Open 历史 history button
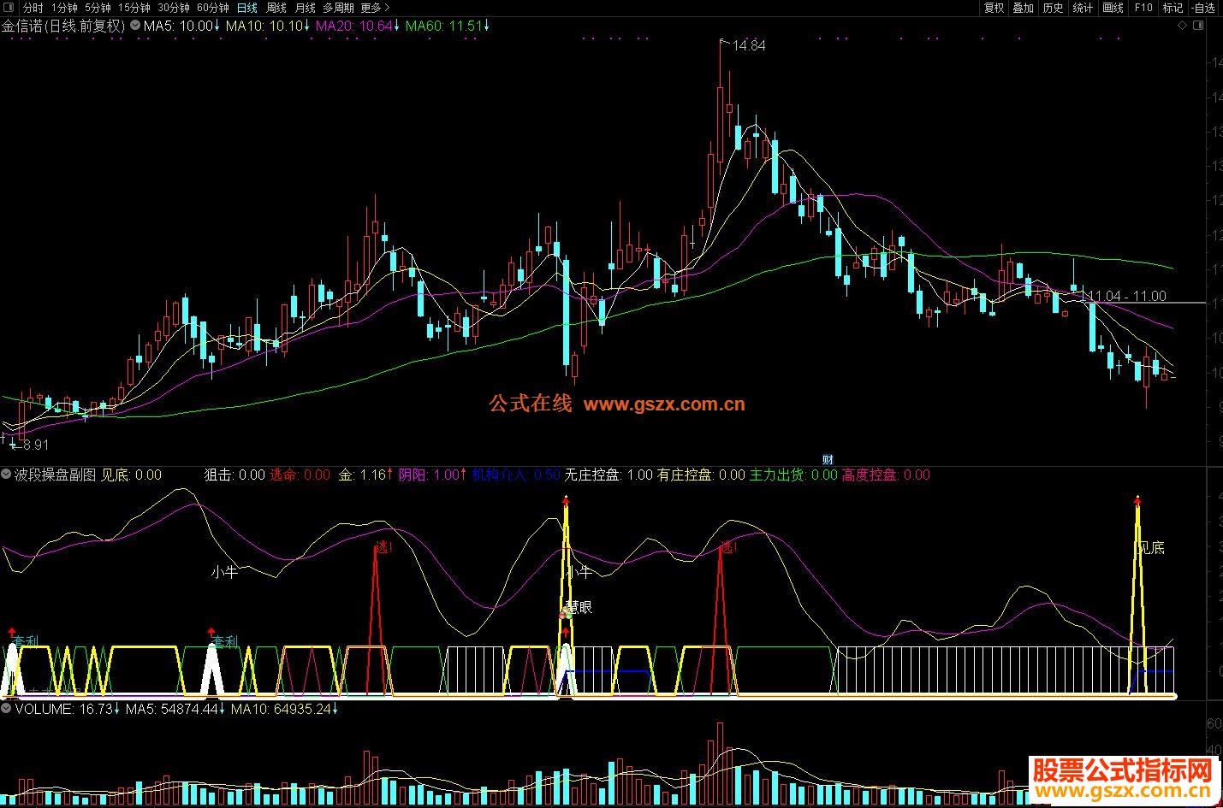1223x808 pixels. point(1054,8)
